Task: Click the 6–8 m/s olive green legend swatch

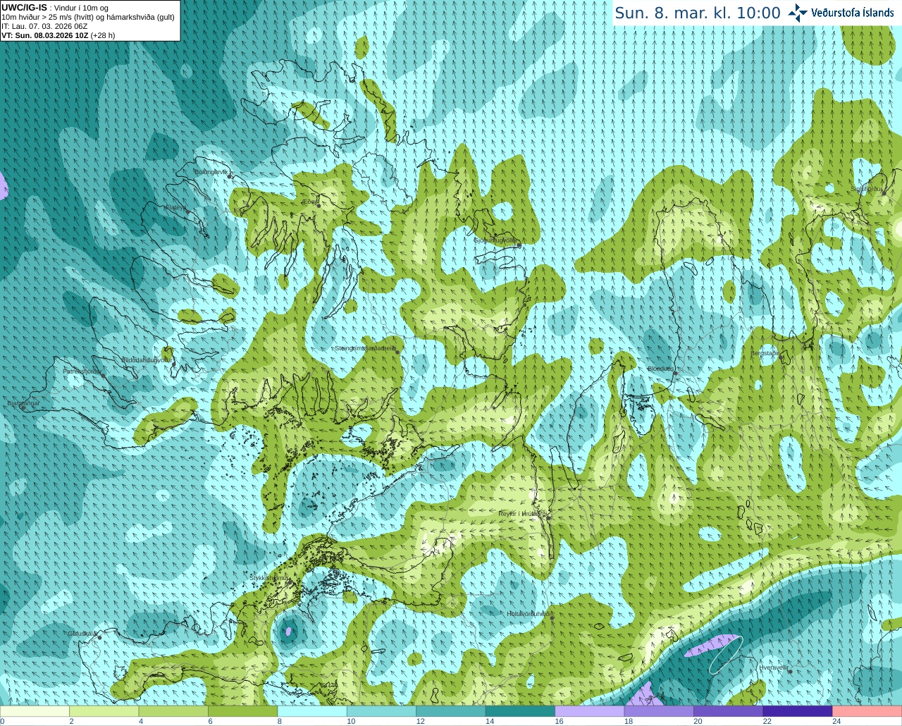Action: click(x=242, y=711)
